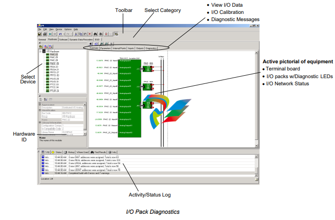The width and height of the screenshot is (335, 220).
Task: Select the Internal Points tab
Action: 119,48
